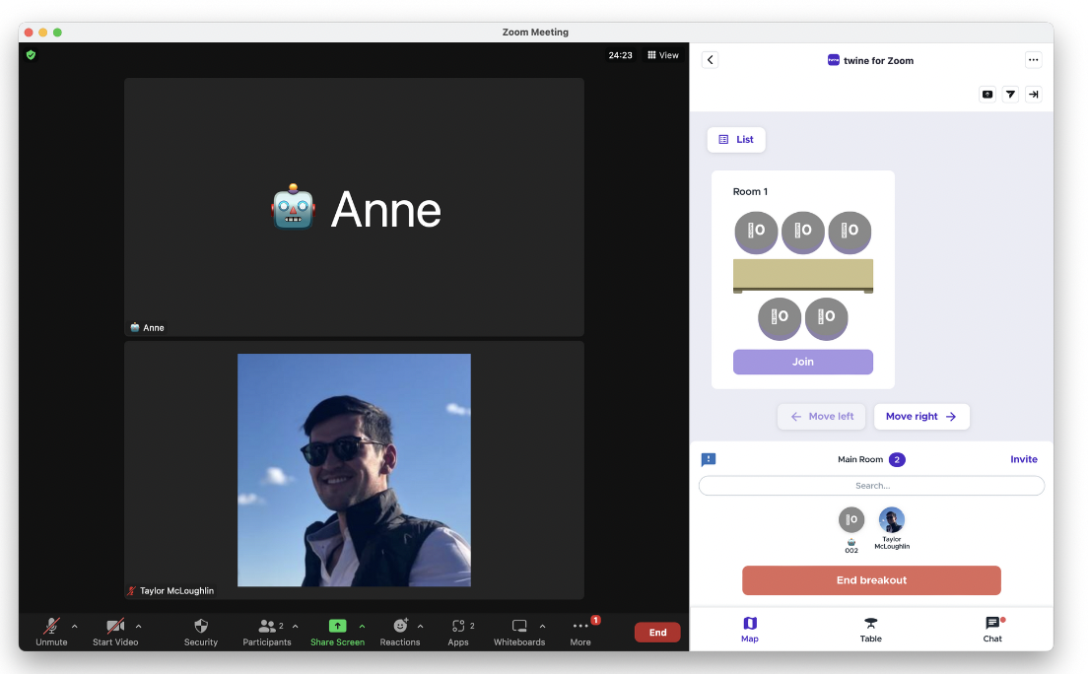Select the 002 participant avatar
1088x674 pixels.
pyautogui.click(x=851, y=519)
